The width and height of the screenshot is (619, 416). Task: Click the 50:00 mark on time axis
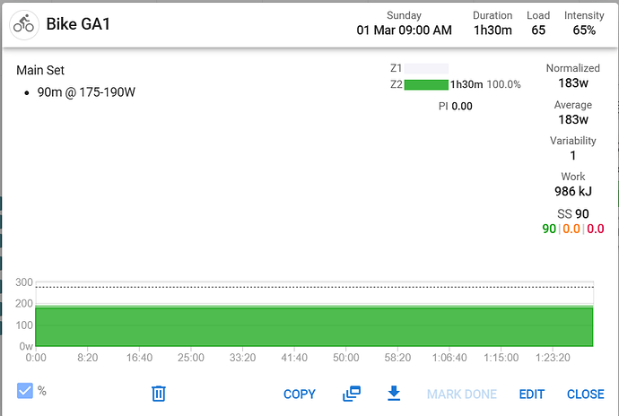coord(345,358)
